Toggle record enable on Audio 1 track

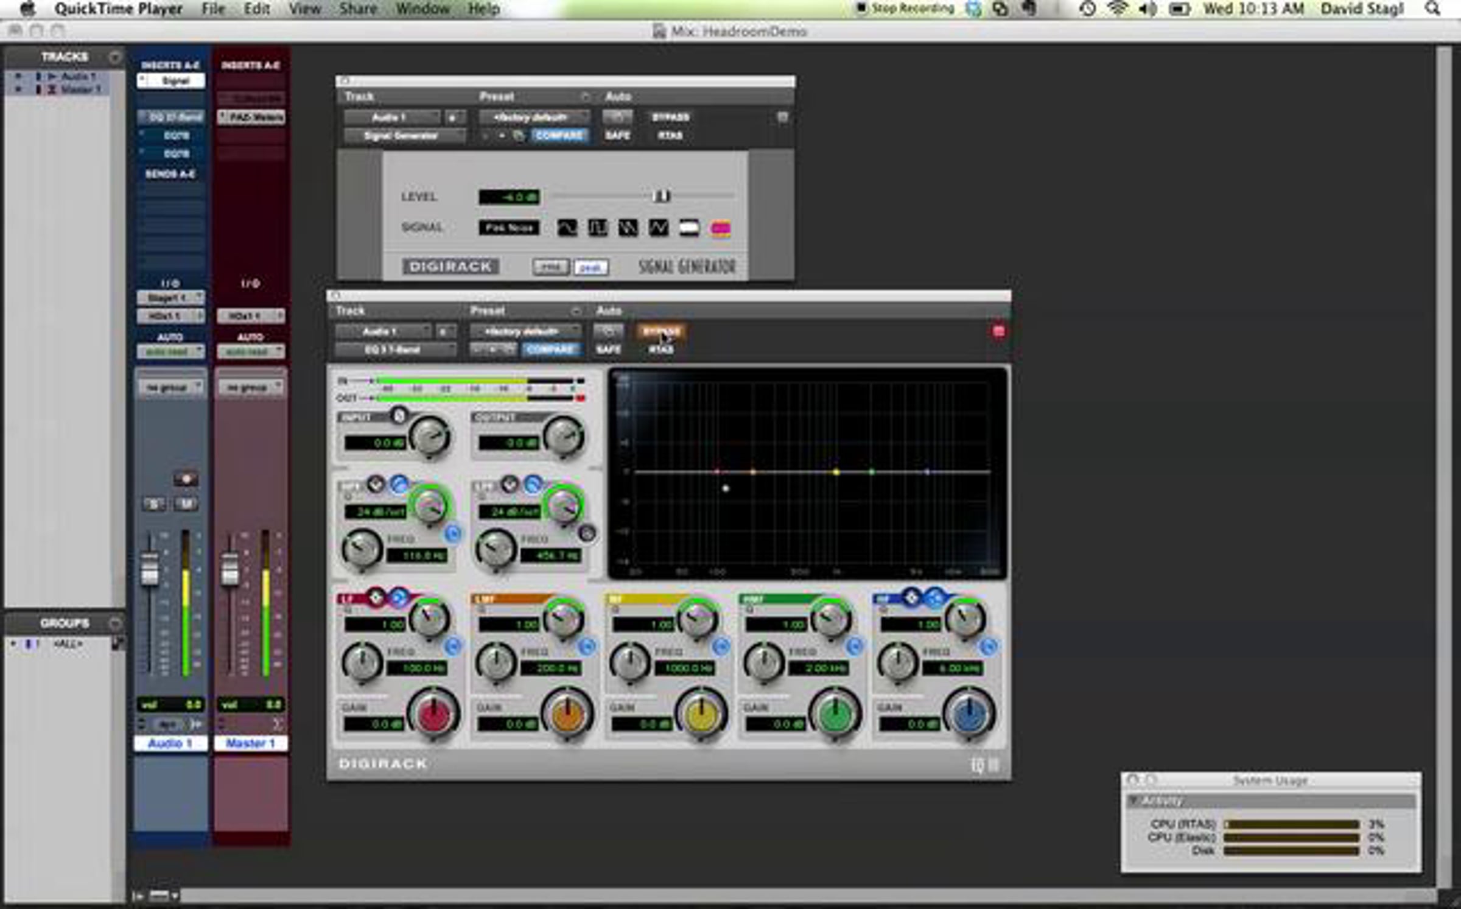pos(186,479)
